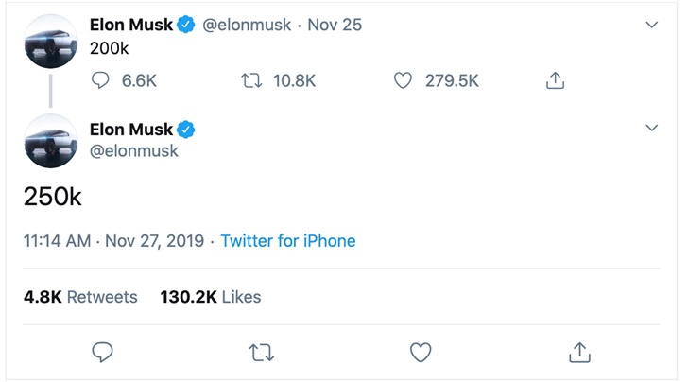The width and height of the screenshot is (688, 382).
Task: Open Twitter for iPhone link
Action: (288, 241)
